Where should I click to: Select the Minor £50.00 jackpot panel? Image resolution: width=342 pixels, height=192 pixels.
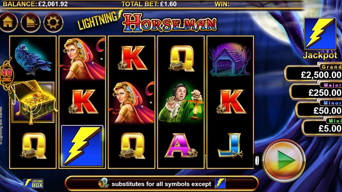(x=319, y=109)
